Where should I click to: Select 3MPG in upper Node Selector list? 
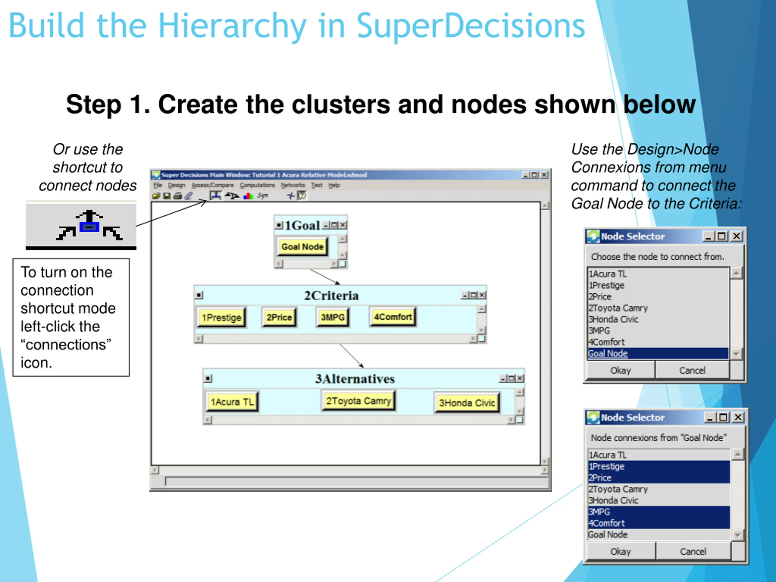click(658, 331)
